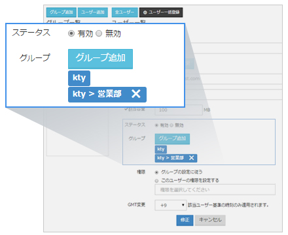Image resolution: width=288 pixels, height=235 pixels.
Task: Click グループ追加 button inside the lower form
Action: (172, 139)
